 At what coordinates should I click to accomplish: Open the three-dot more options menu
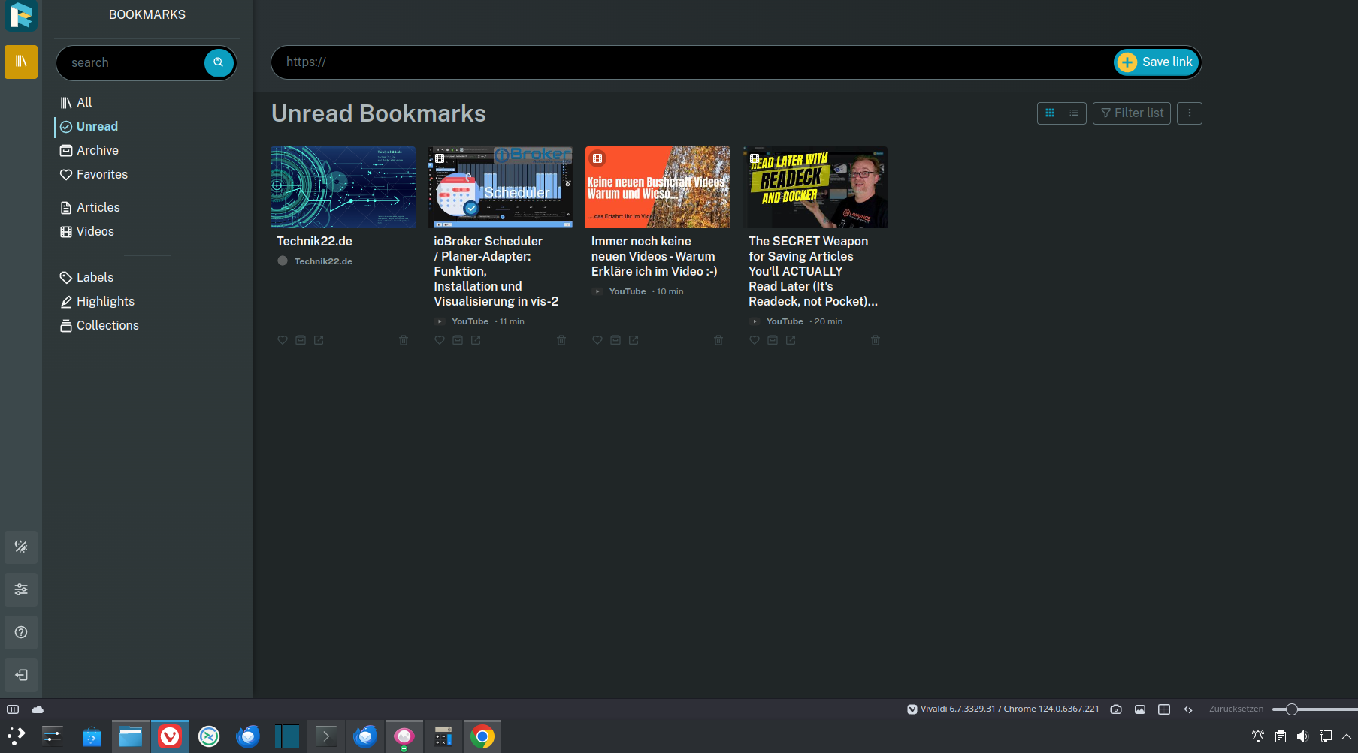[x=1190, y=113]
